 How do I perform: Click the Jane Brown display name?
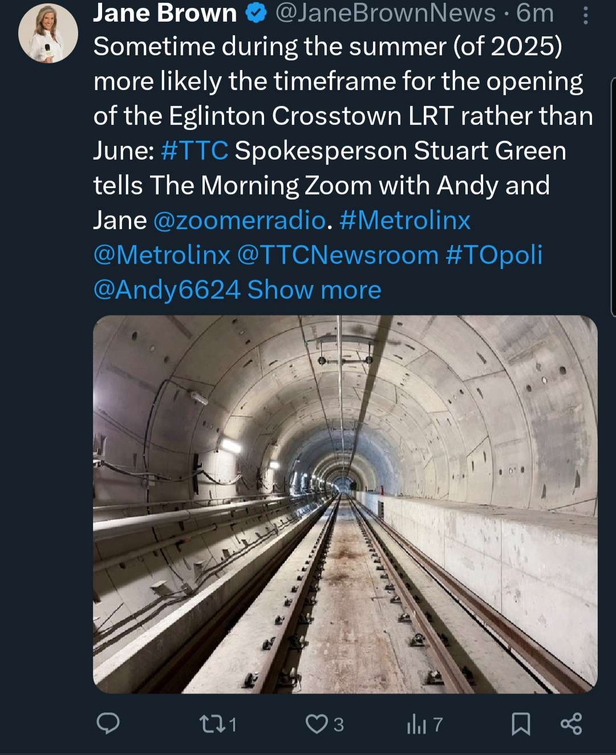click(x=165, y=14)
